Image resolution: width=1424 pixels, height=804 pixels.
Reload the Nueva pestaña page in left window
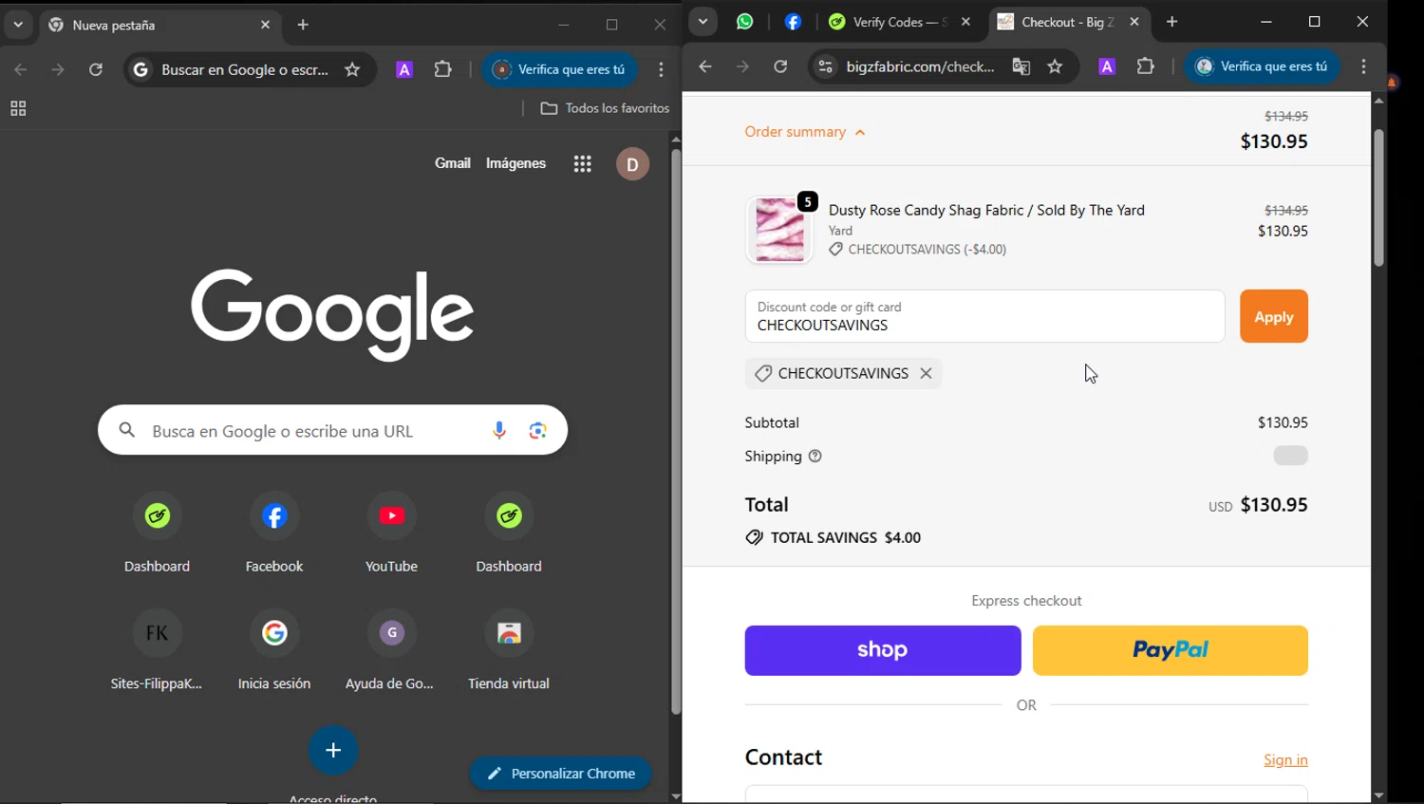pyautogui.click(x=96, y=69)
